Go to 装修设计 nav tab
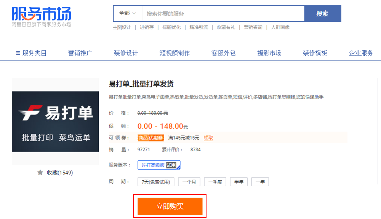The width and height of the screenshot is (381, 219). click(126, 53)
